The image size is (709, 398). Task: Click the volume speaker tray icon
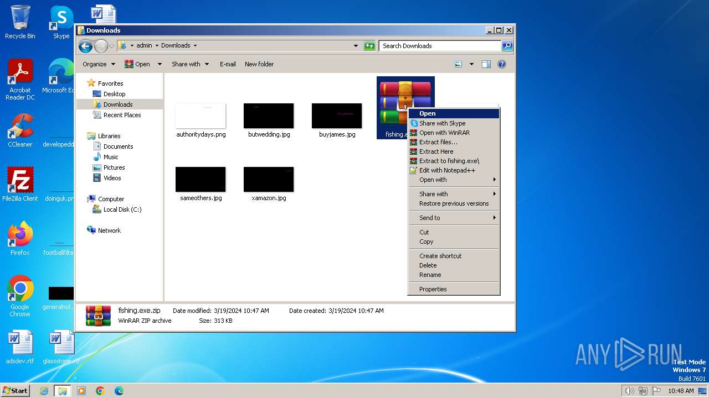[629, 391]
